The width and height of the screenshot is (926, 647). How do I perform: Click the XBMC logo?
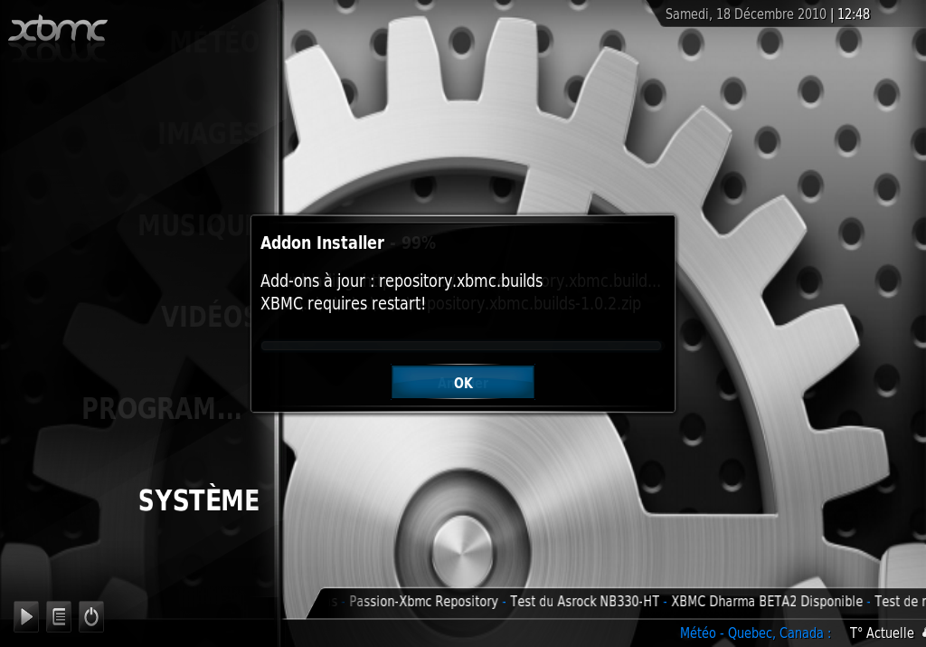tap(58, 30)
